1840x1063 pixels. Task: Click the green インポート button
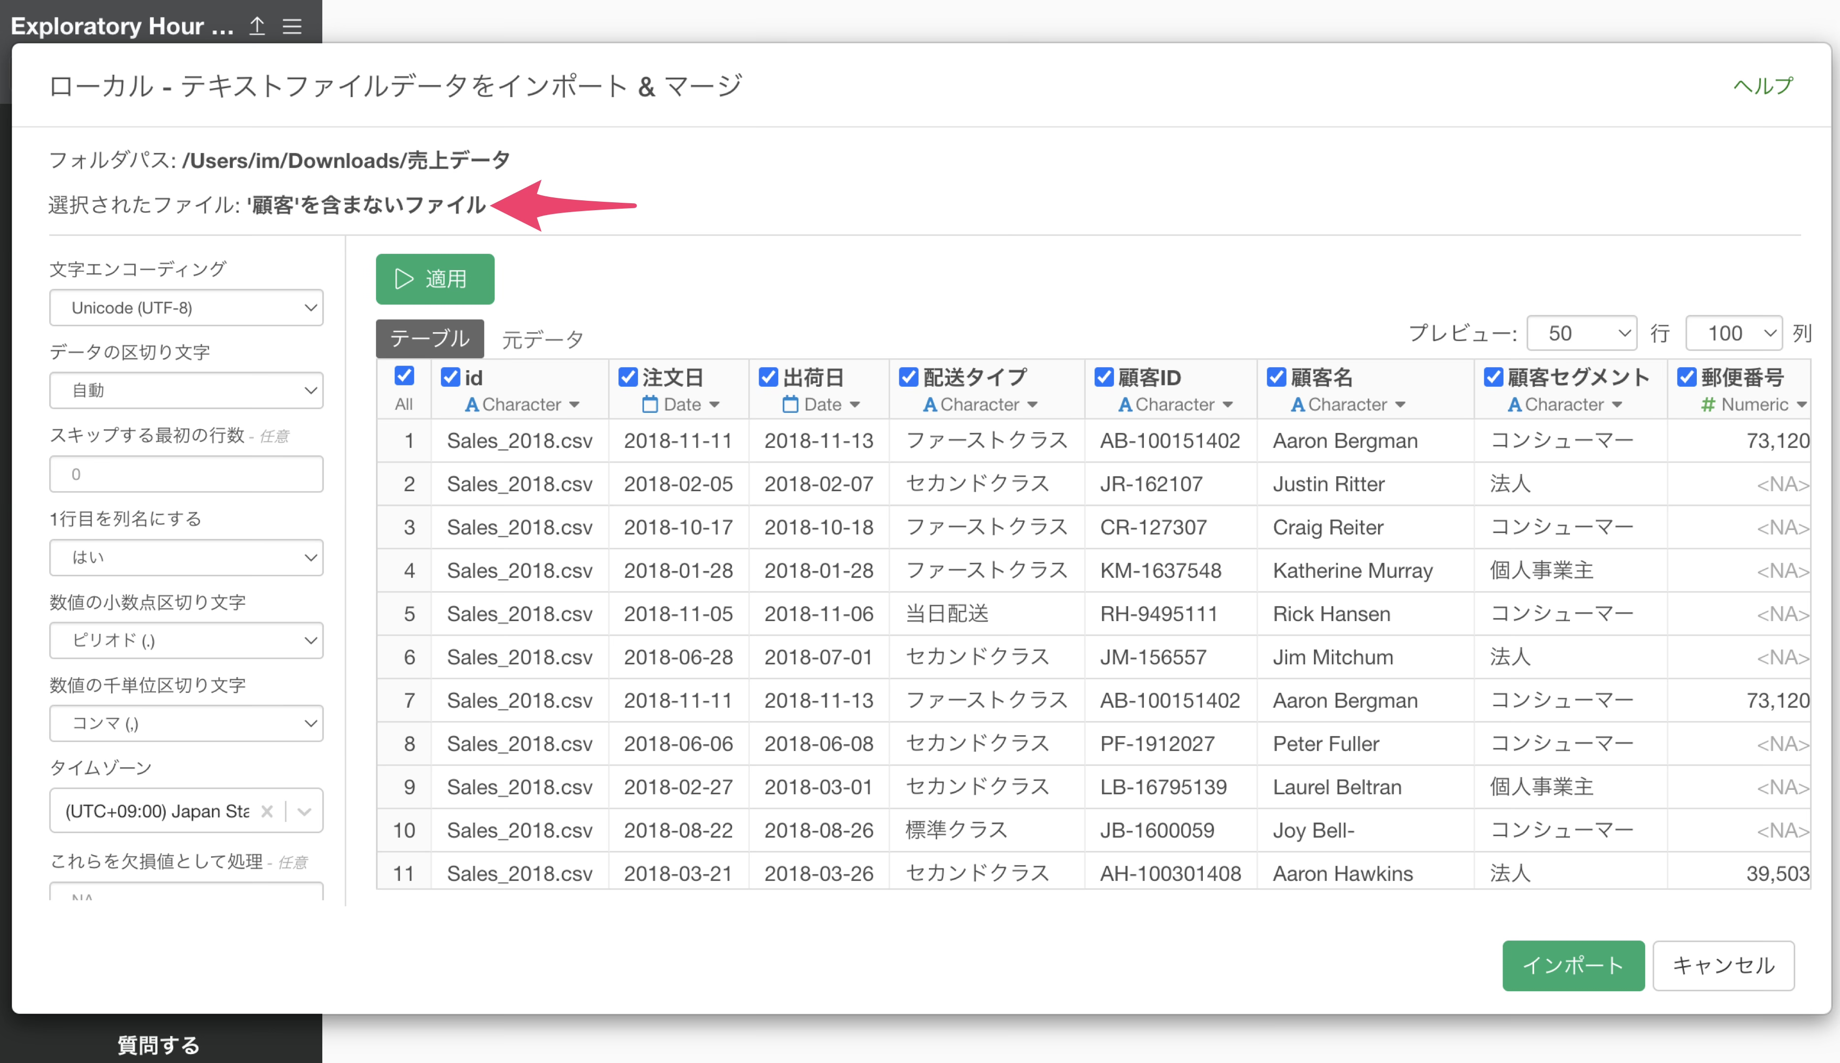click(x=1572, y=965)
